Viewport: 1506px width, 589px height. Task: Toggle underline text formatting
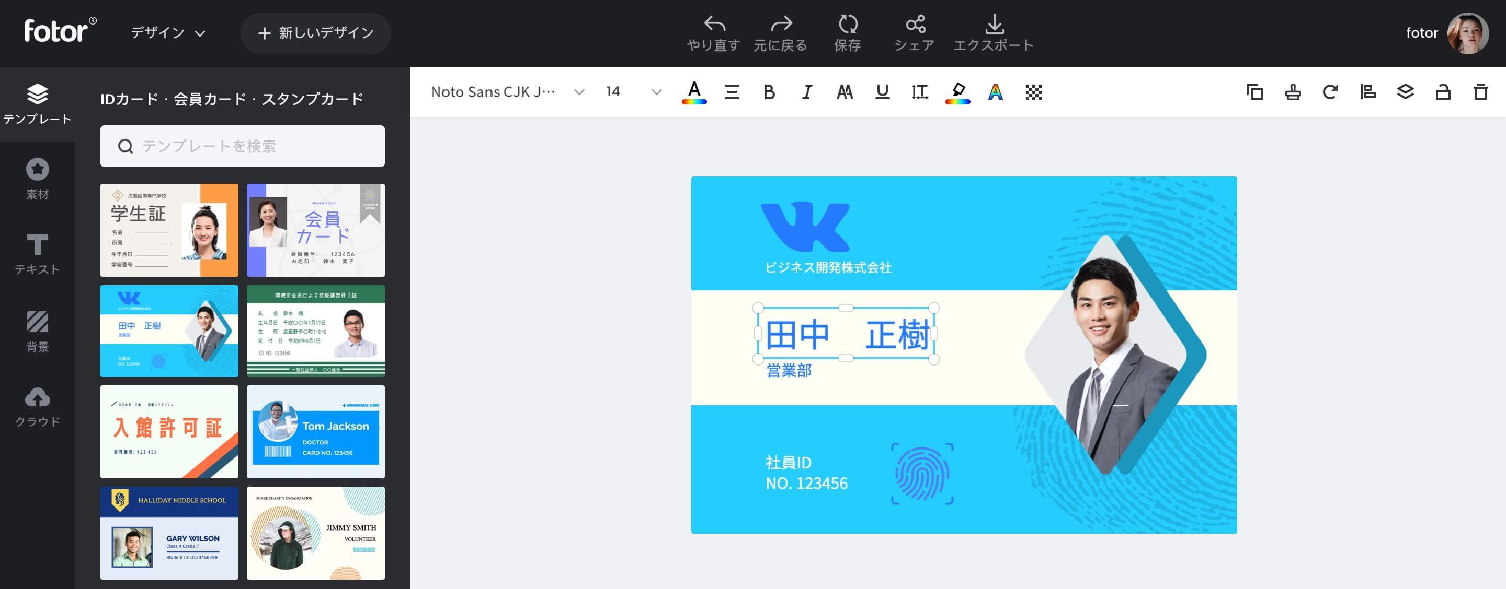882,92
